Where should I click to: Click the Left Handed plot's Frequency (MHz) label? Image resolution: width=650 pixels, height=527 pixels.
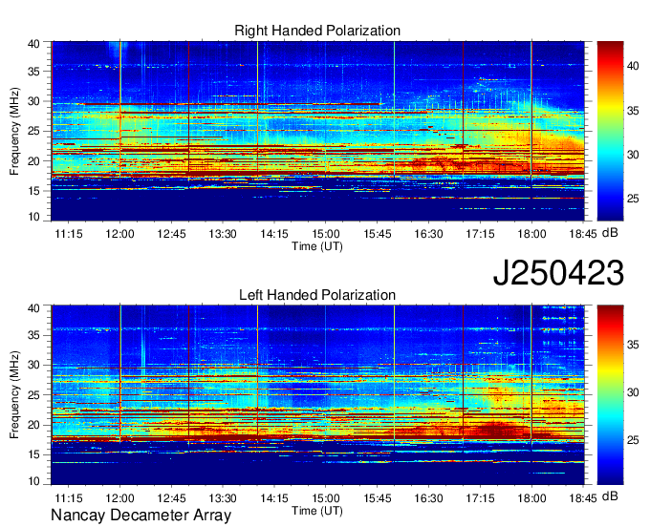click(x=14, y=395)
